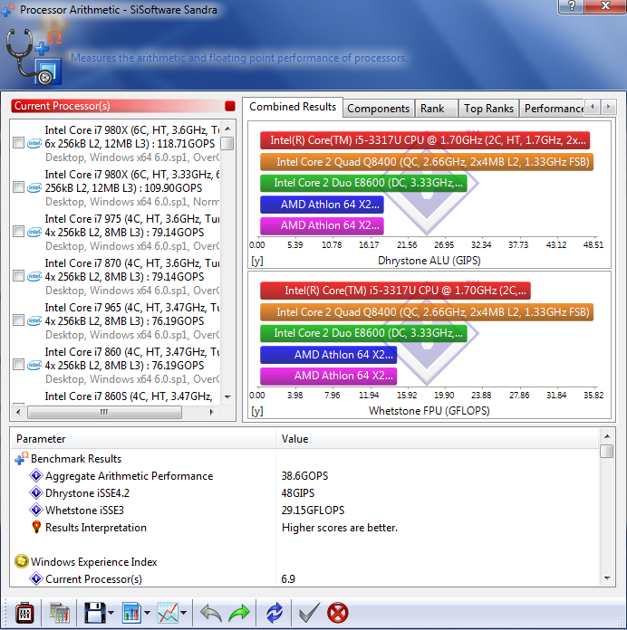Click the green Core 2 Duo E8600 Dhrystone bar

pyautogui.click(x=363, y=183)
